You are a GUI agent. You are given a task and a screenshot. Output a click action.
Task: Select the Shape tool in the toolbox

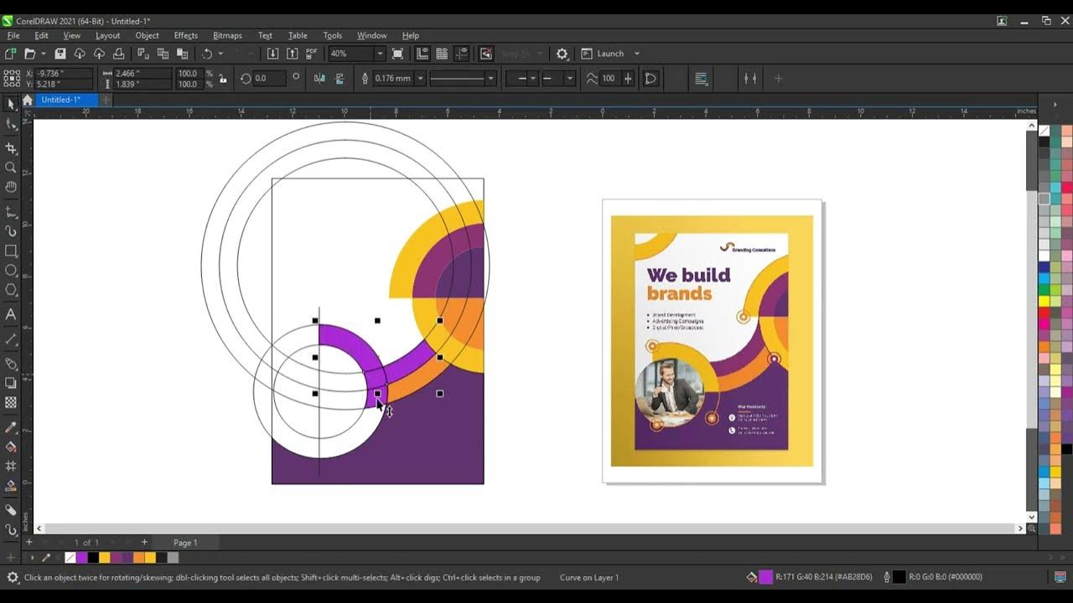(11, 124)
